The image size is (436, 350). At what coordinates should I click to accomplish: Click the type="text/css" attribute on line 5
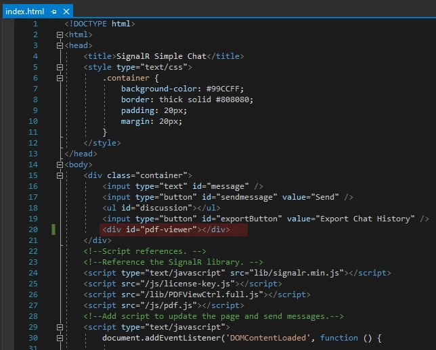[x=152, y=67]
